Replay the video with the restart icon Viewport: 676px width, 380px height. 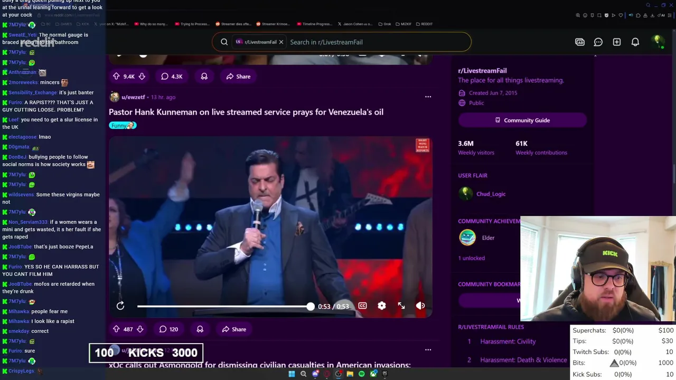pyautogui.click(x=120, y=306)
